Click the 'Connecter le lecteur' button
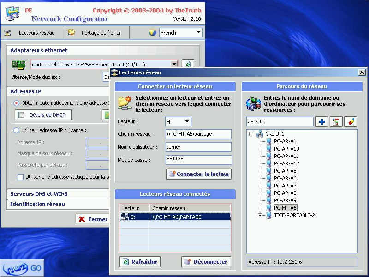This screenshot has height=277, width=369. 198,174
